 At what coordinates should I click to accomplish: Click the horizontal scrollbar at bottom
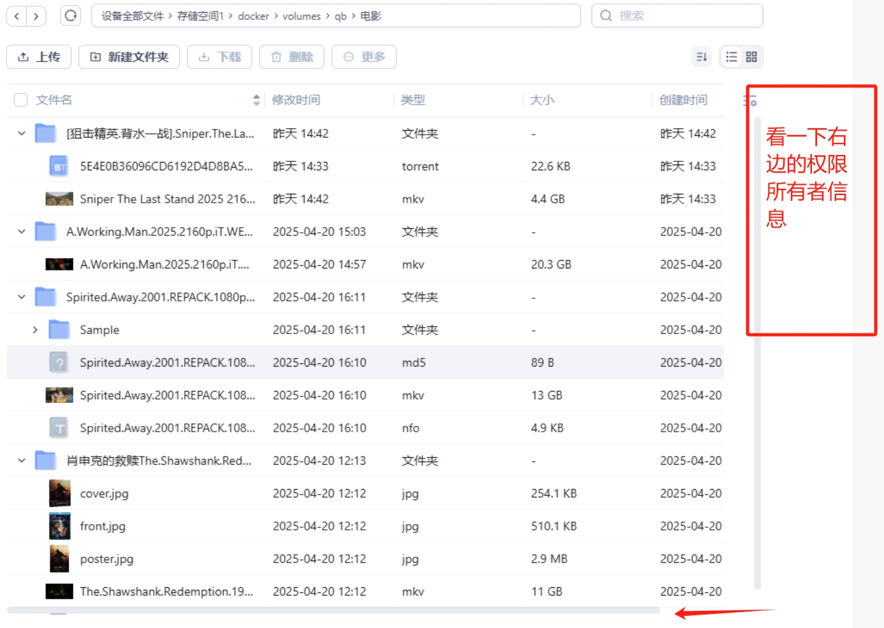coord(333,610)
